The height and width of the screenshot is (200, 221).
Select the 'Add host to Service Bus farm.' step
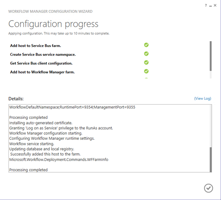point(35,46)
